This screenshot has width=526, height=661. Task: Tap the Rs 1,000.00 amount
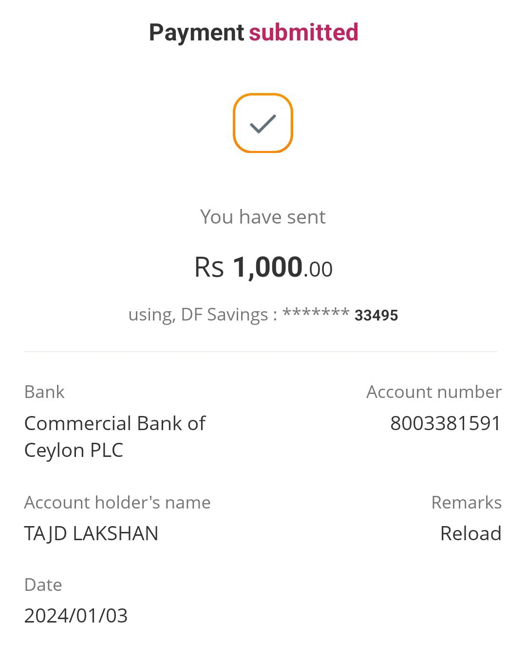click(x=263, y=267)
